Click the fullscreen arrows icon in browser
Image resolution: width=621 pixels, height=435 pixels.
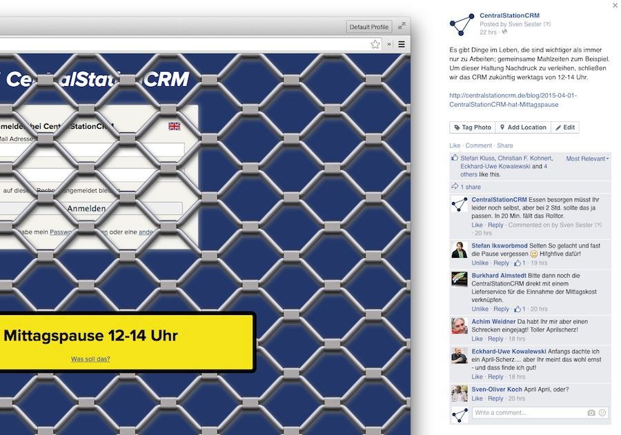pos(402,26)
